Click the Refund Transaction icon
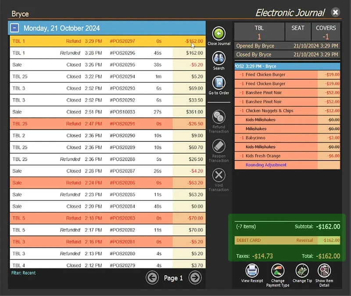351x296 pixels. point(218,116)
